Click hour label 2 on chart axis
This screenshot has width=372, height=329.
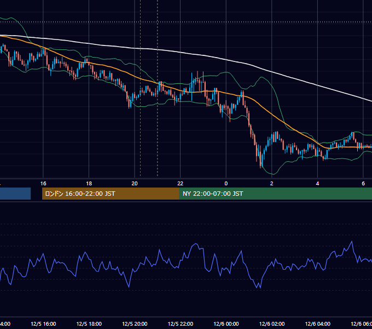point(272,184)
